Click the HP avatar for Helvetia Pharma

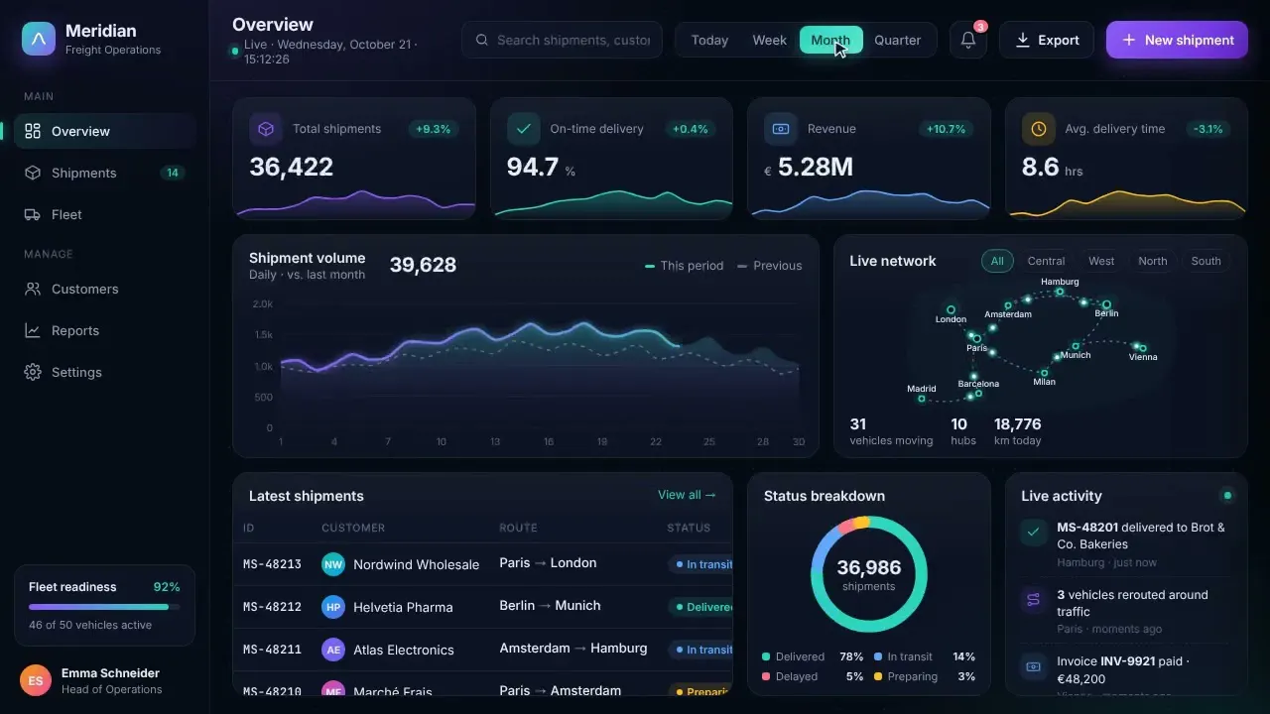click(x=333, y=607)
